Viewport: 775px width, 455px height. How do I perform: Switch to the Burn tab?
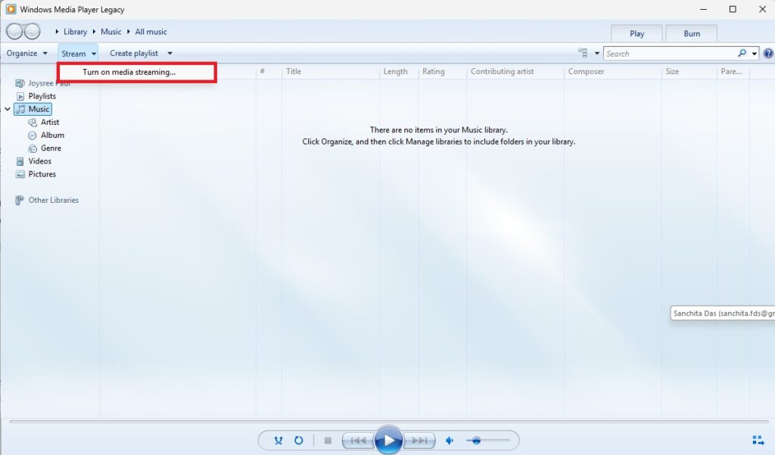coord(691,33)
